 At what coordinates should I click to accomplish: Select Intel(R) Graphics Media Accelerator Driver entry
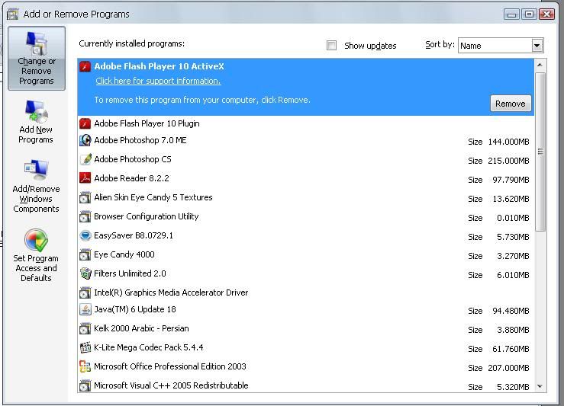(x=171, y=293)
